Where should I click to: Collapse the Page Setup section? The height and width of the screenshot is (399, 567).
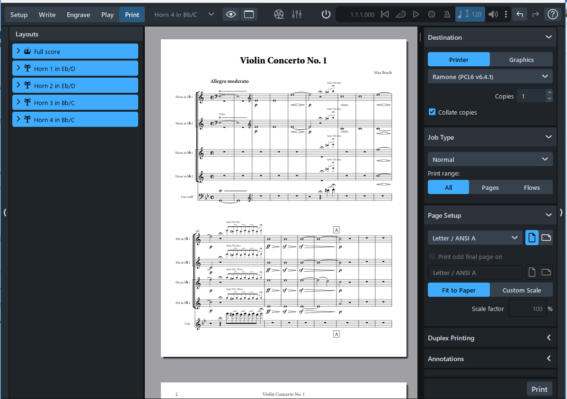(x=549, y=215)
